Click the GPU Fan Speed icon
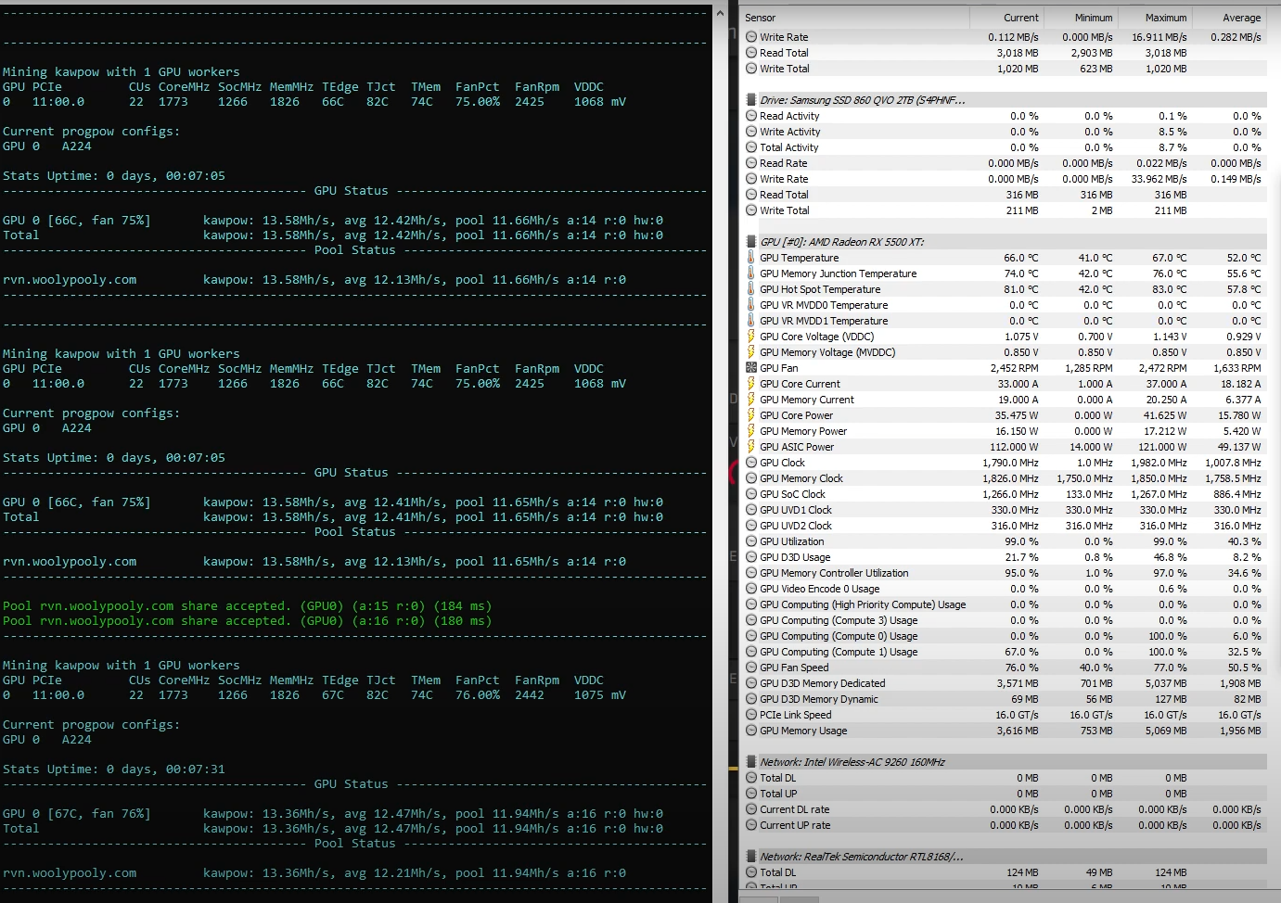Viewport: 1281px width, 903px height. [751, 668]
